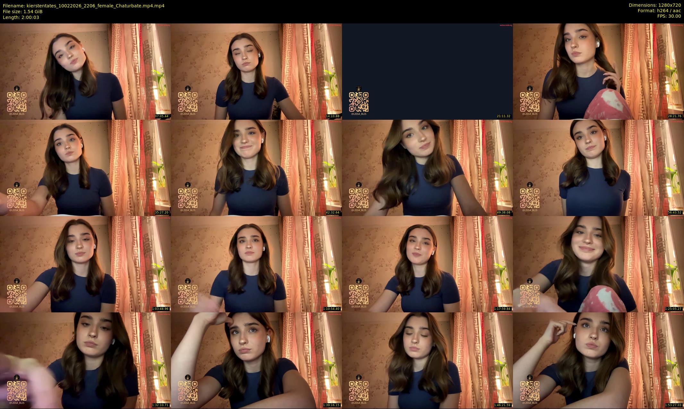The height and width of the screenshot is (409, 684).
Task: Open the thumbnail at 42:32.64
Action: click(x=256, y=168)
